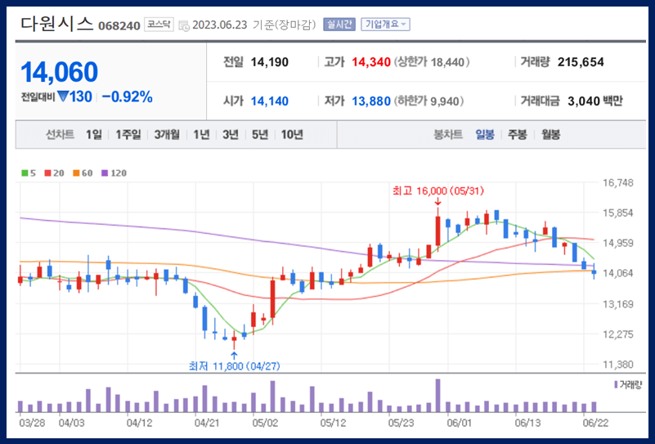
Task: Switch to the 3개월 line chart
Action: pos(167,134)
